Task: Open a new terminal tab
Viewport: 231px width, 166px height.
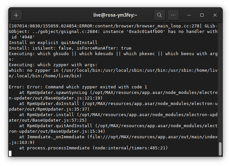Action: 16,15
